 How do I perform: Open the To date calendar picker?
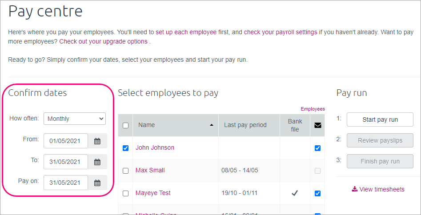[97, 162]
